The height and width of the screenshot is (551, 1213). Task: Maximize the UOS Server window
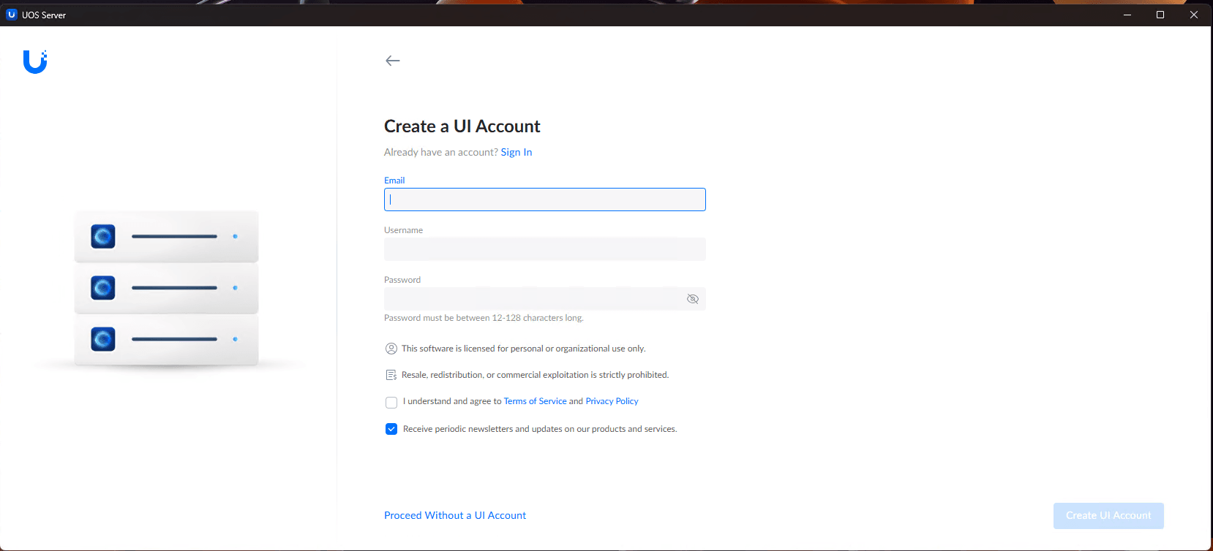pyautogui.click(x=1160, y=15)
